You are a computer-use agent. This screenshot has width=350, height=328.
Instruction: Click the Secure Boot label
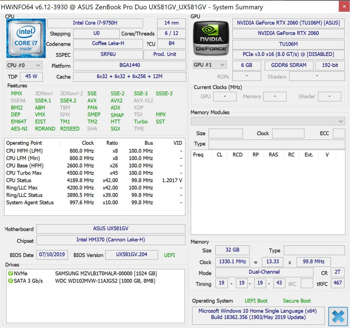click(x=297, y=301)
